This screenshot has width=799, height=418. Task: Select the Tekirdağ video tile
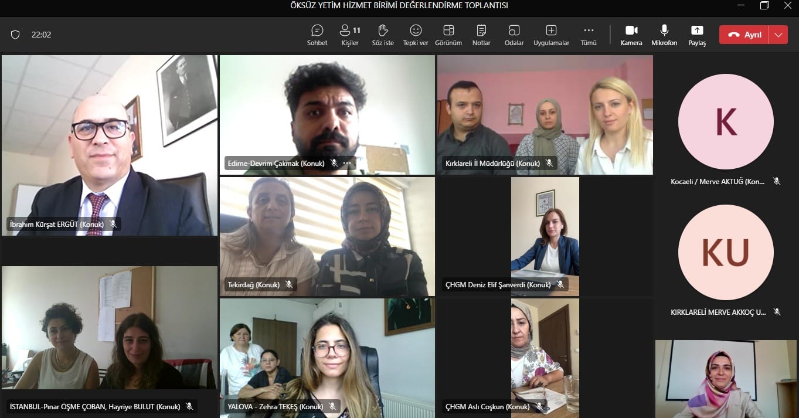pos(327,236)
